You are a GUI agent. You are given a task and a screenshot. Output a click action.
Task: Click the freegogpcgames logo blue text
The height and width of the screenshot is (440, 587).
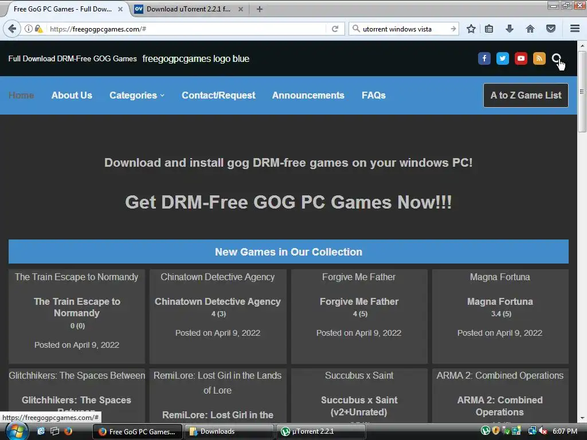click(x=196, y=59)
